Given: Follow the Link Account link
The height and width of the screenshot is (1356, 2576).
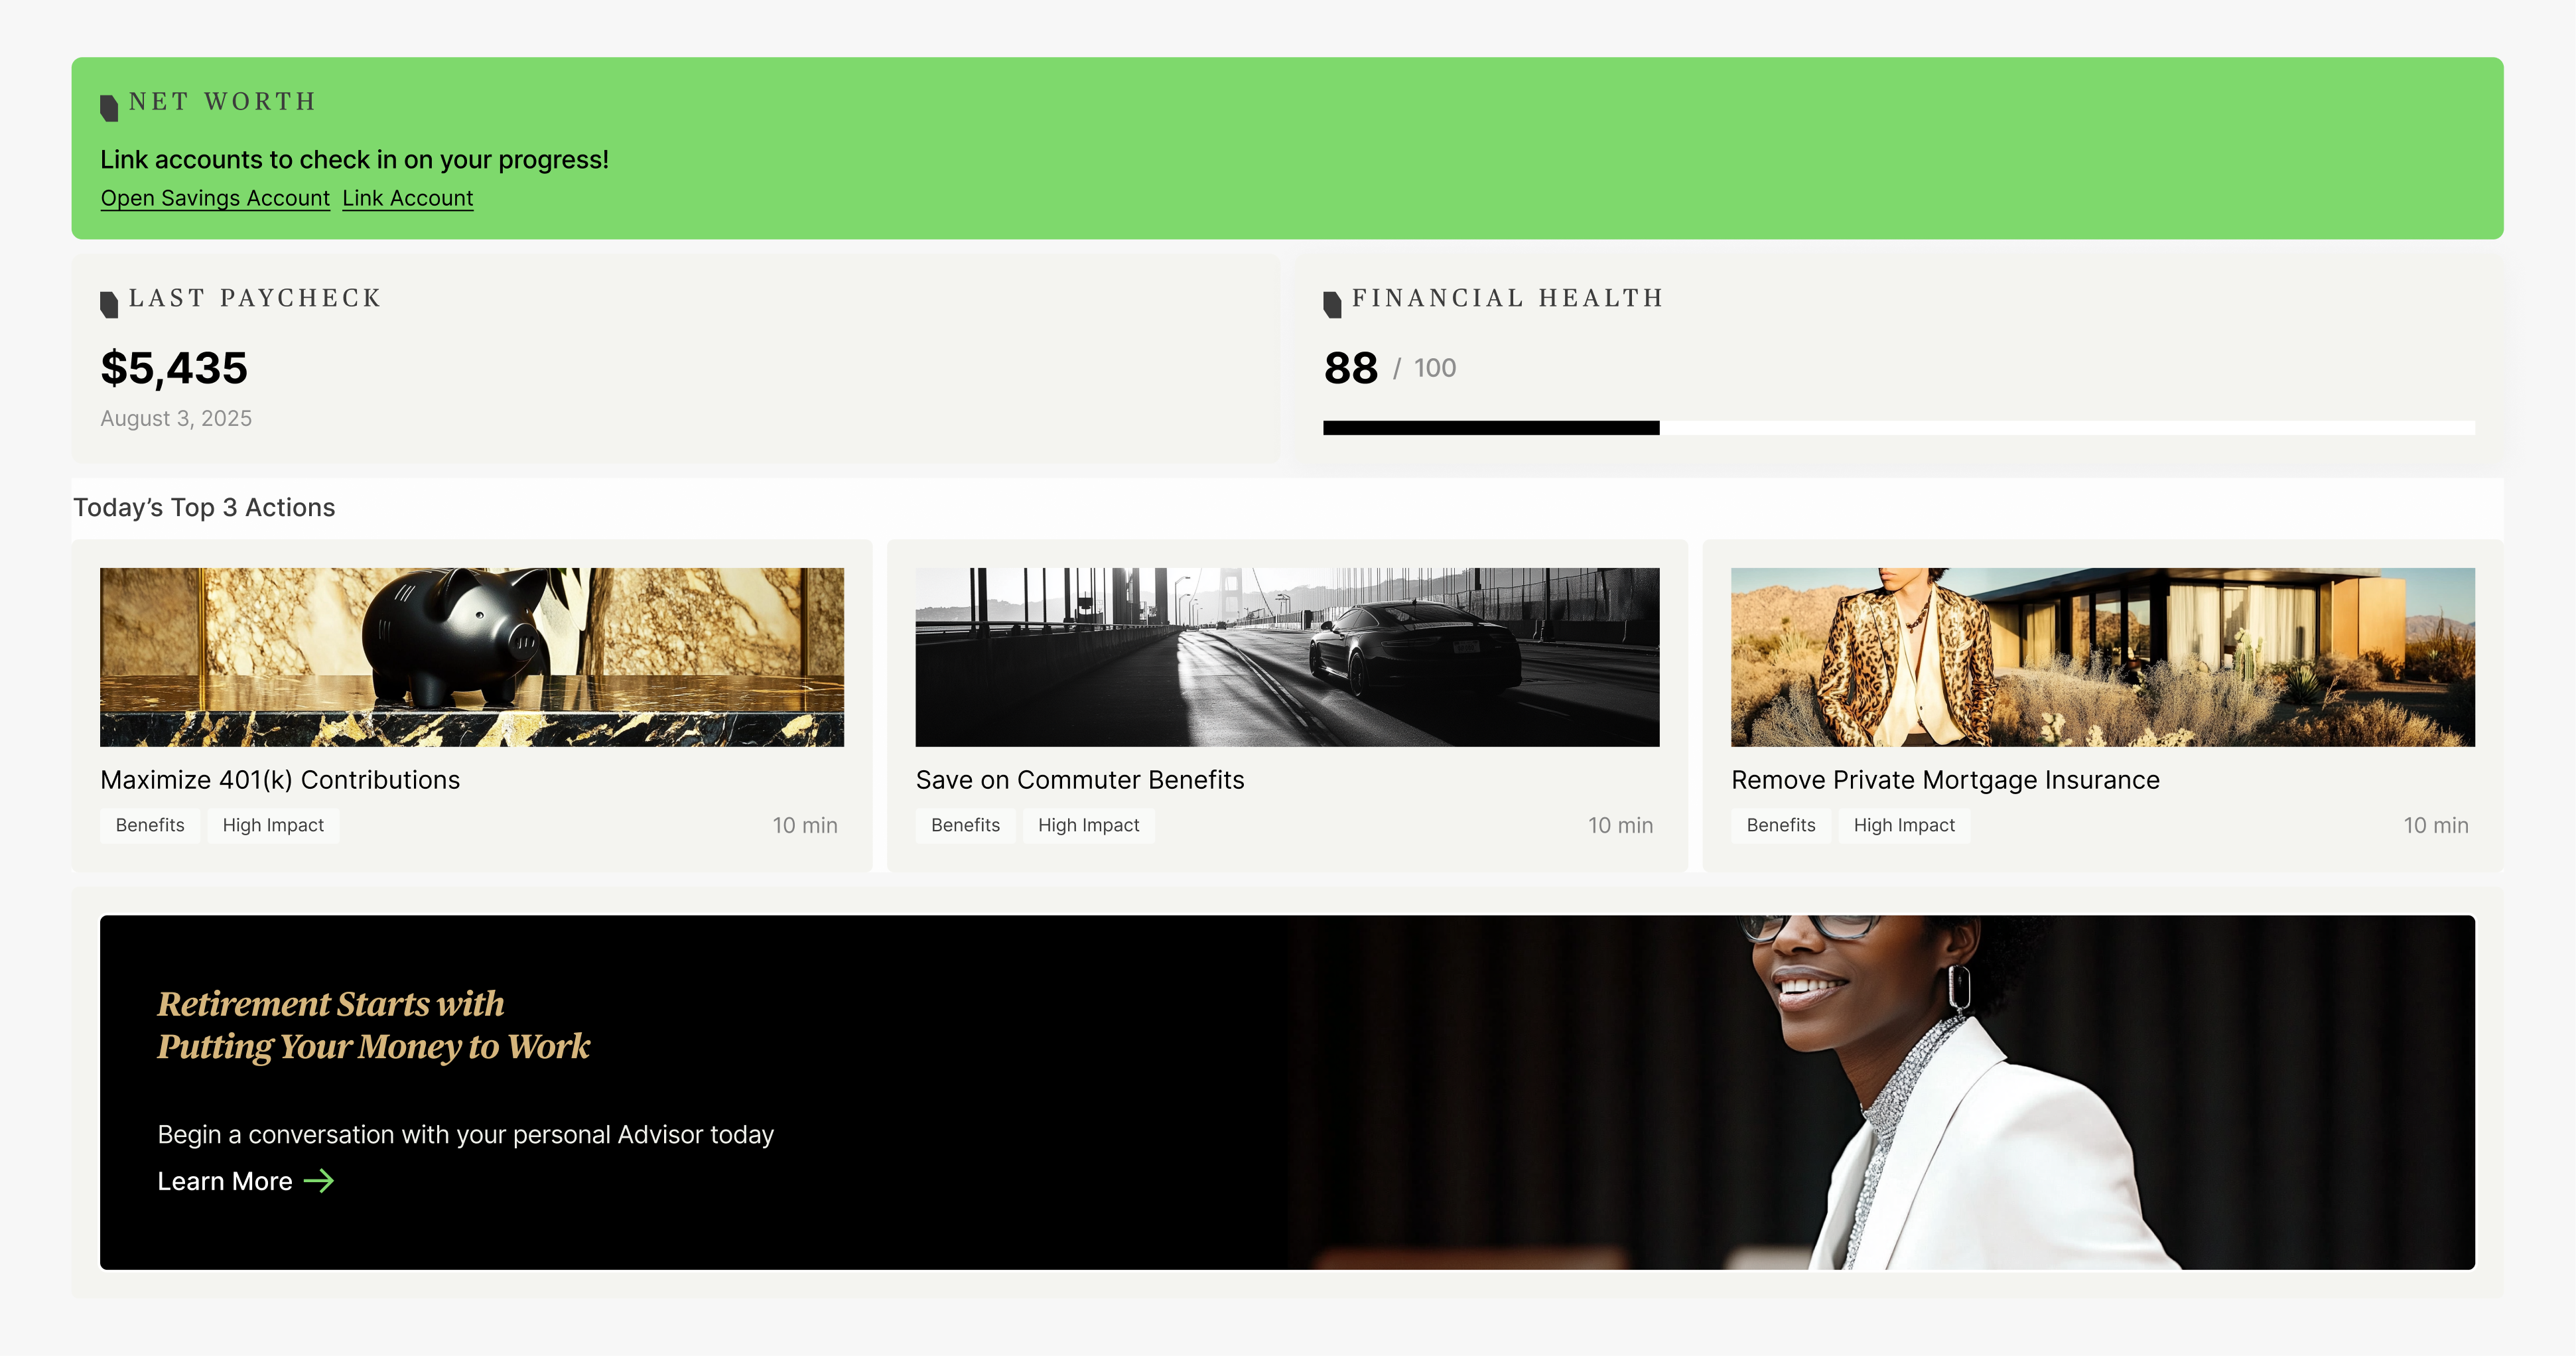Looking at the screenshot, I should point(408,198).
